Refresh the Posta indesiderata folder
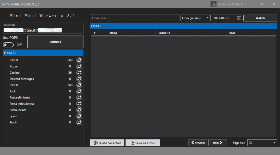Image resolution: width=280 pixels, height=155 pixels. (x=79, y=104)
